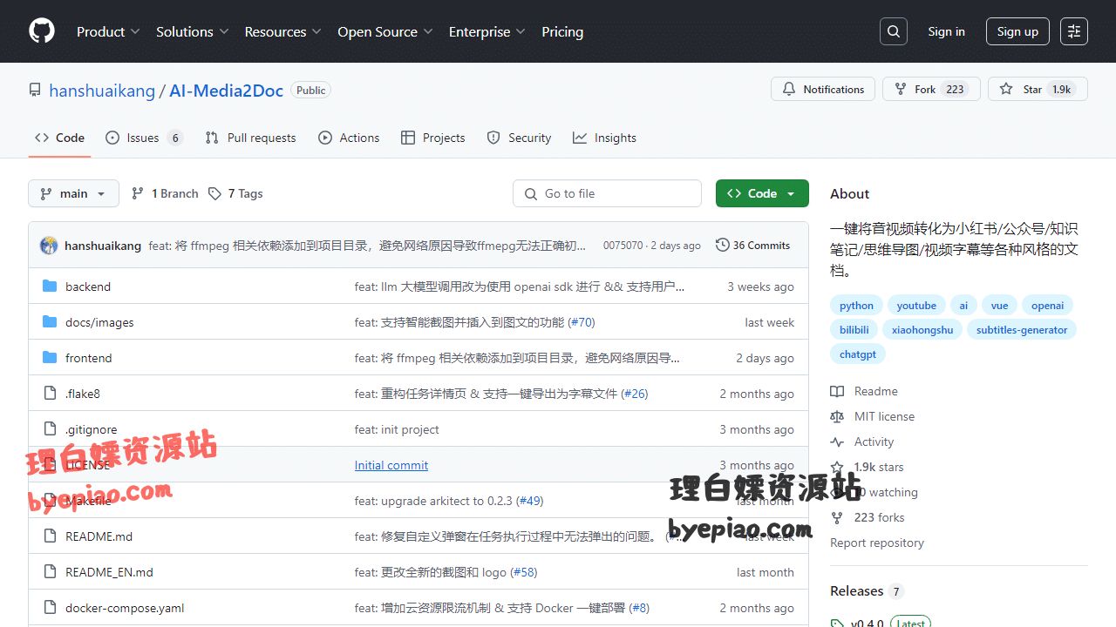This screenshot has height=627, width=1116.
Task: Switch to the Code tab
Action: [59, 138]
